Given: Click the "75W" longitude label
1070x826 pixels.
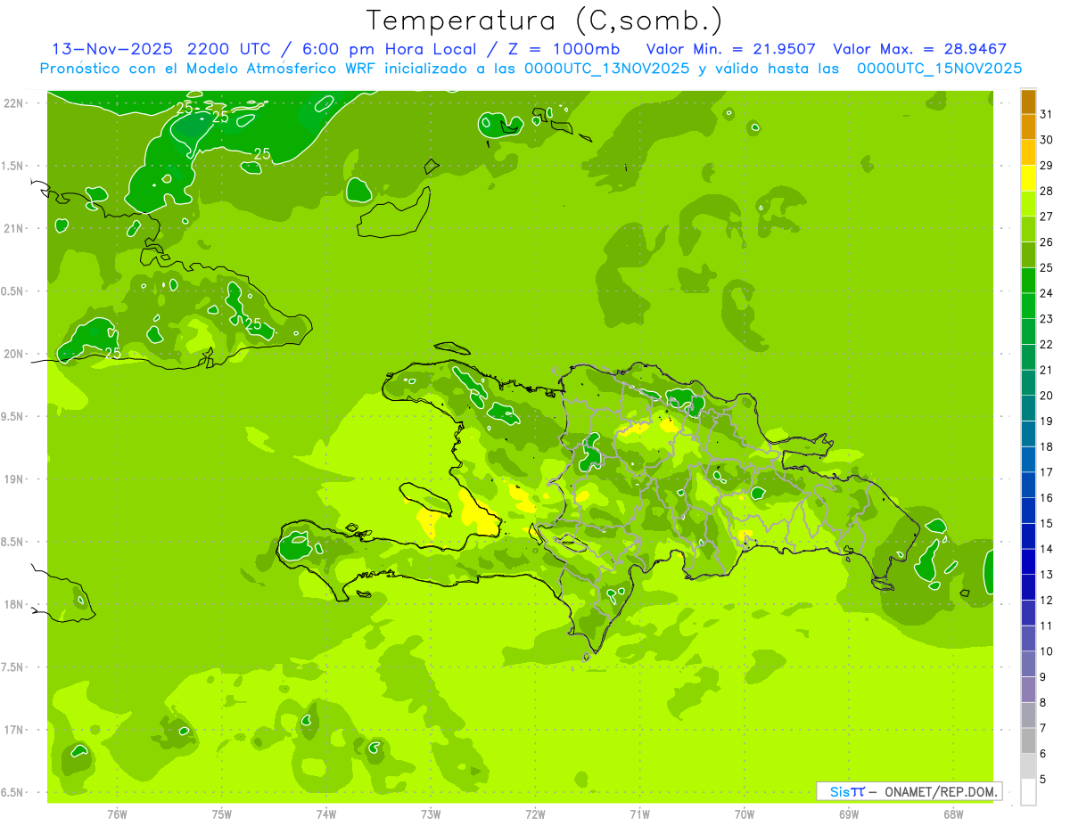Looking at the screenshot, I should [x=221, y=814].
